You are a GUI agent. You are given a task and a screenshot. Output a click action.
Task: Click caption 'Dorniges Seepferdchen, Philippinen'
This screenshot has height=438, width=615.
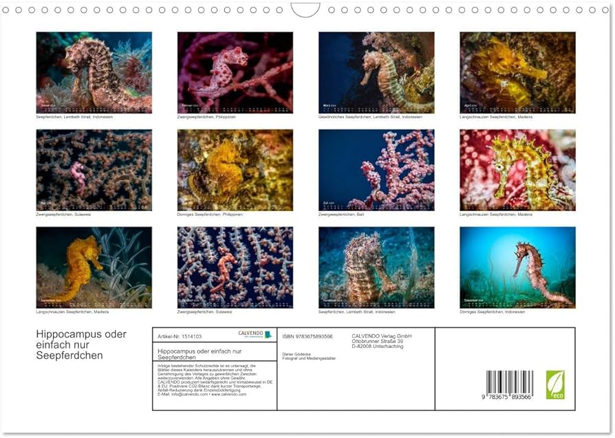click(x=210, y=215)
